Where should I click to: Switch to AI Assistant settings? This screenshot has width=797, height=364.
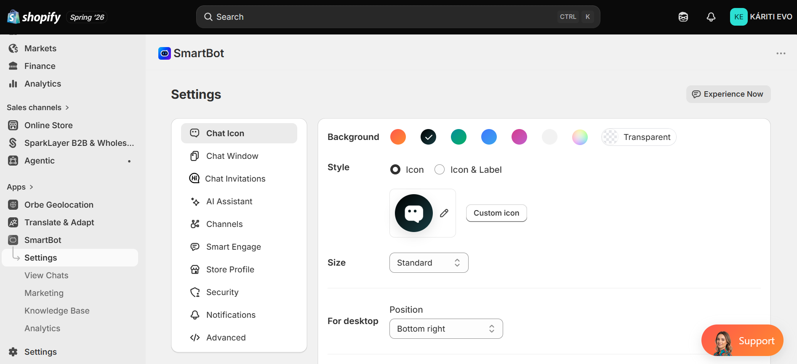pos(239,201)
